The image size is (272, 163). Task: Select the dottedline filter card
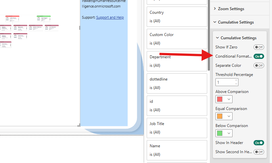(177, 83)
